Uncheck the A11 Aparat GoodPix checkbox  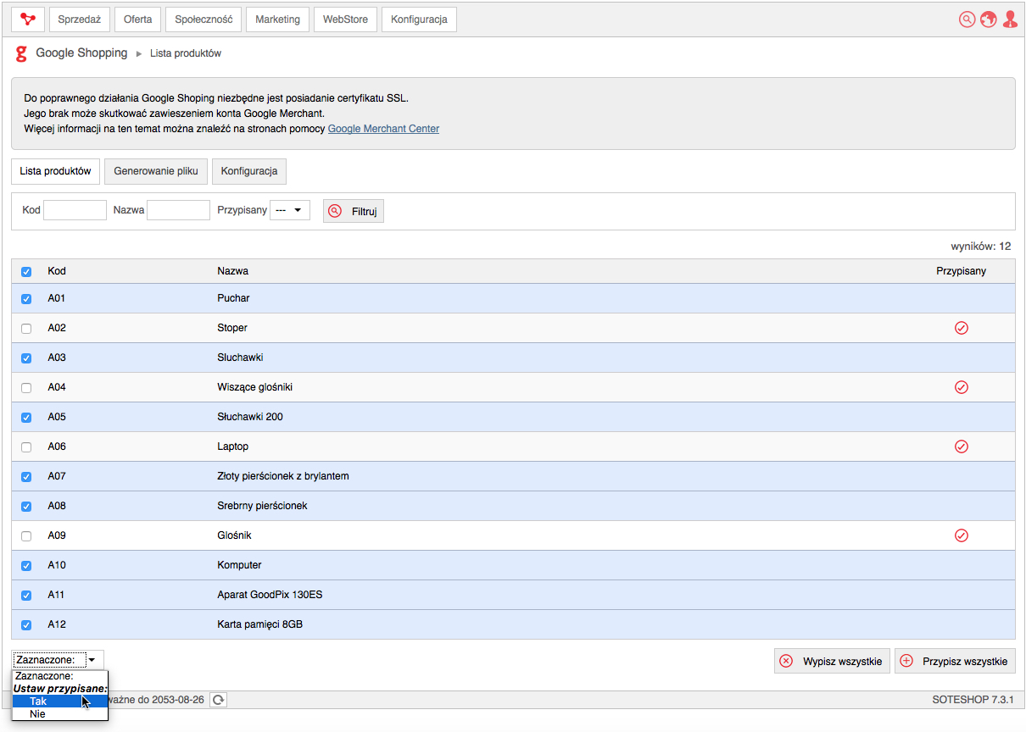26,596
